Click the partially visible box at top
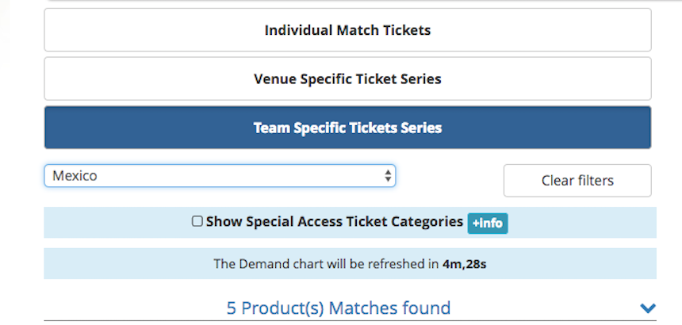Screen dimensions: 682x325 click(x=349, y=1)
